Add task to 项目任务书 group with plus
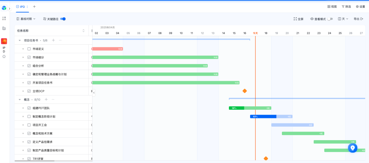369x163 pixels. coord(53,40)
